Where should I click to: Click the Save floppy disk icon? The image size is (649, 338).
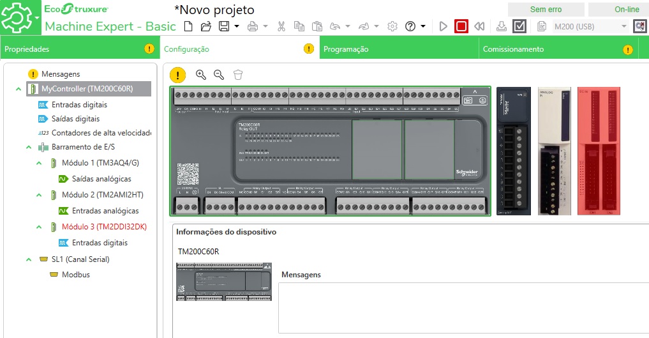pyautogui.click(x=224, y=26)
